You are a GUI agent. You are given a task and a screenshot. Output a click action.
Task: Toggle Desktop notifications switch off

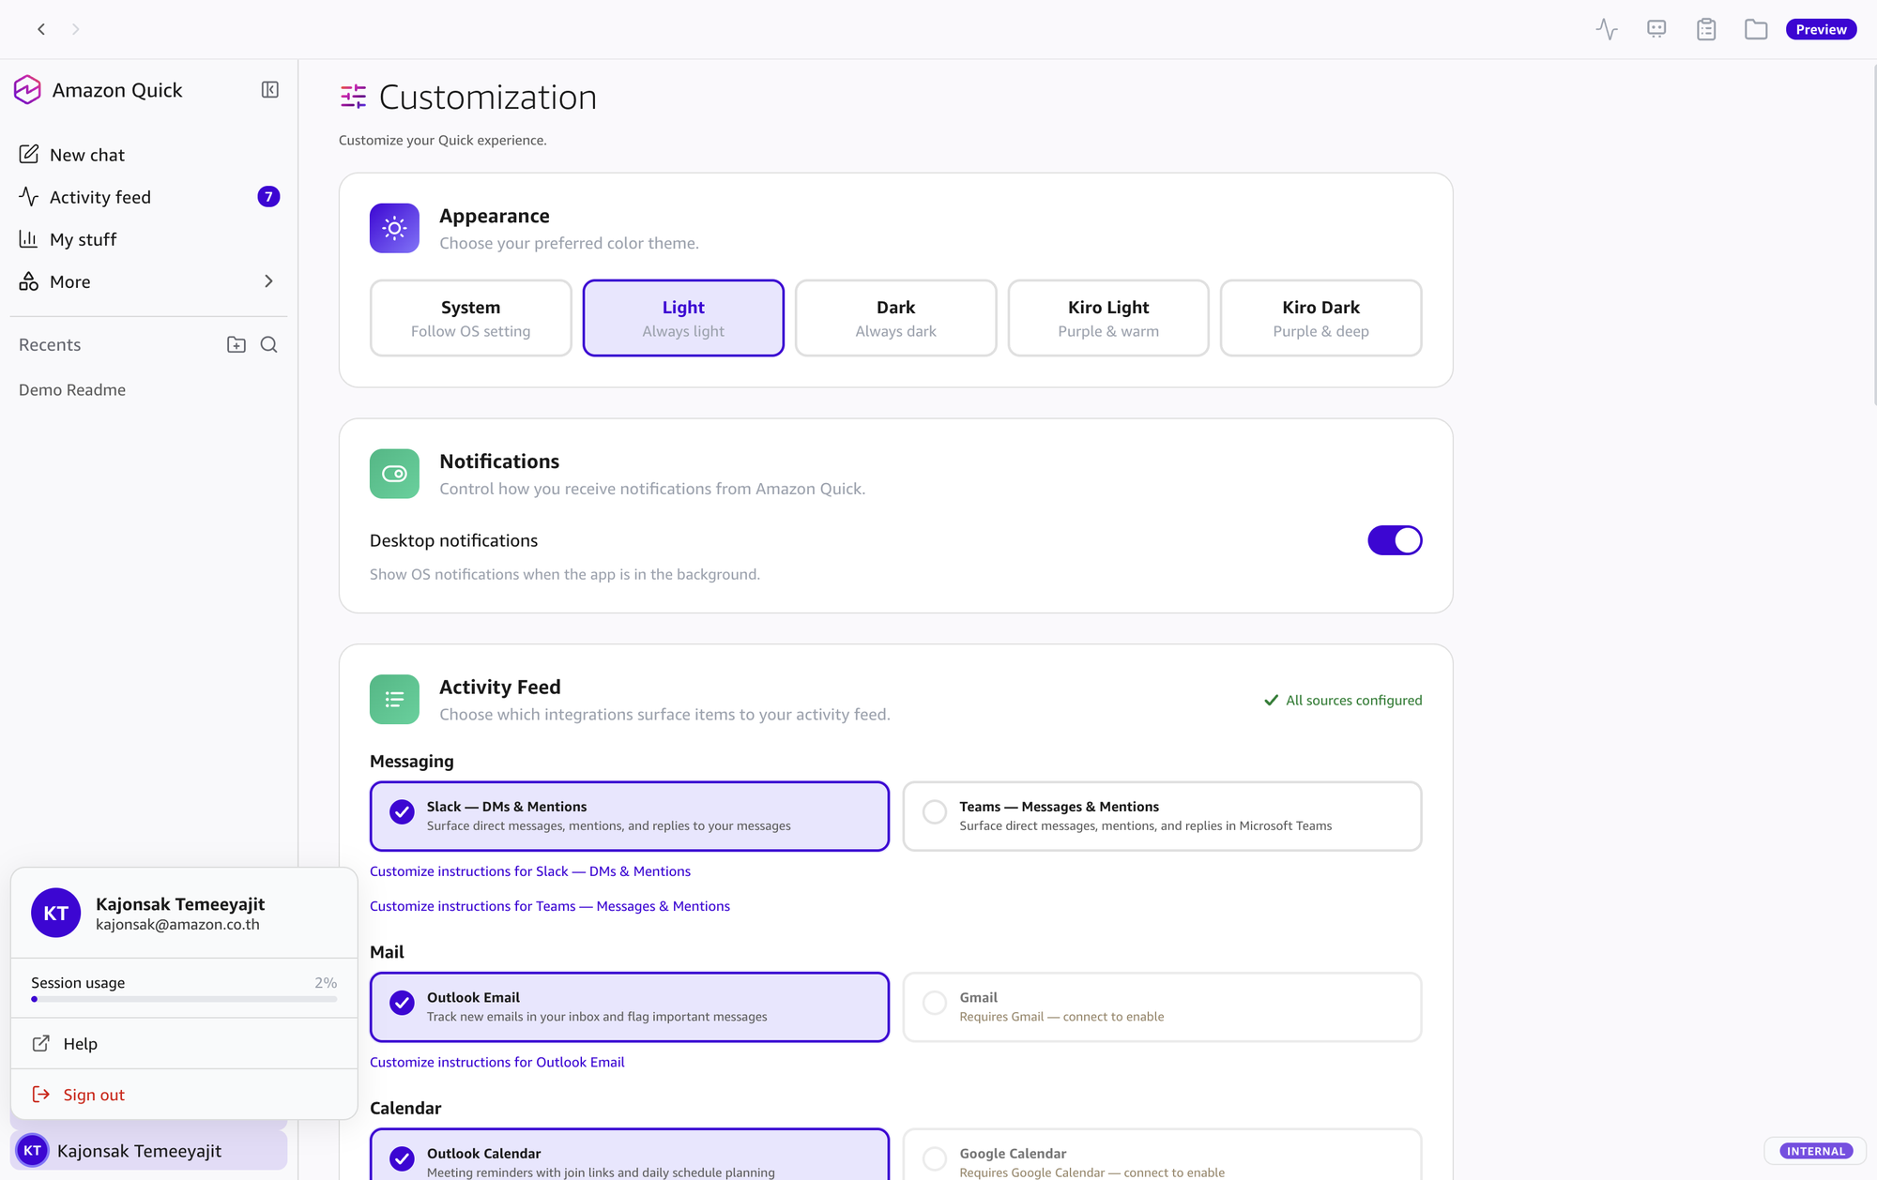(x=1395, y=540)
